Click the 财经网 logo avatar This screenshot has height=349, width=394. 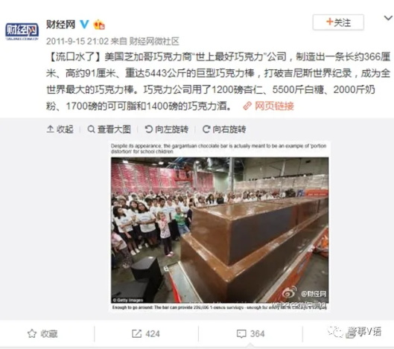tap(22, 31)
